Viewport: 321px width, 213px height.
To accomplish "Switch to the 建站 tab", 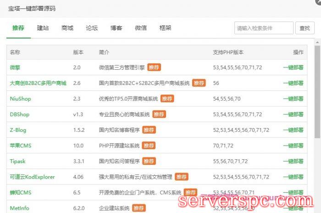I will [x=43, y=28].
